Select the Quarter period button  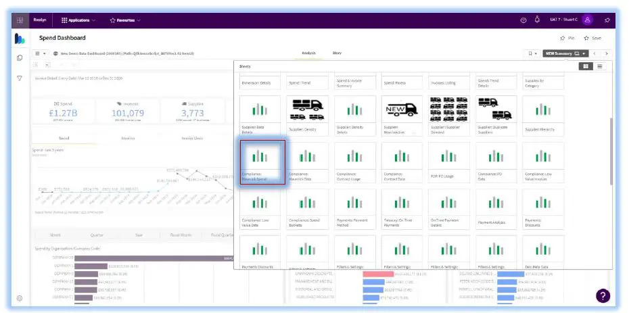click(x=97, y=235)
